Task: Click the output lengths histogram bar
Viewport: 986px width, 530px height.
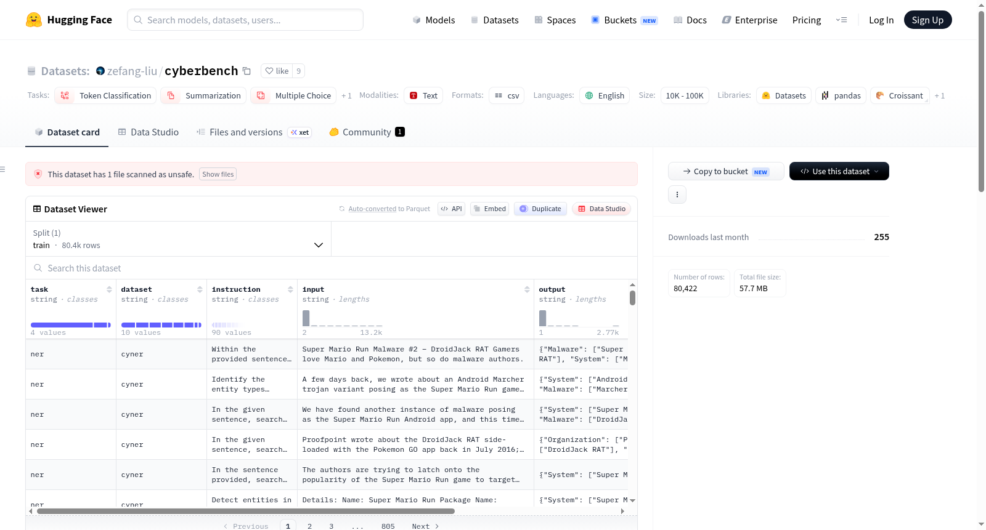Action: pos(542,318)
